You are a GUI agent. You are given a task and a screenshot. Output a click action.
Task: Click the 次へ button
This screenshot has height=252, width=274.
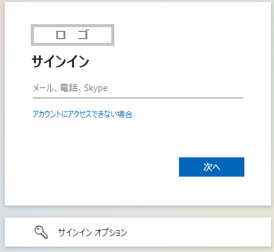(x=212, y=167)
